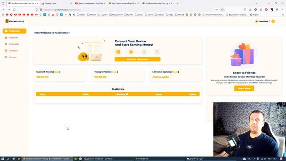The image size is (286, 161).
Task: Click the 70% zoom level indicator
Action: pos(217,10)
